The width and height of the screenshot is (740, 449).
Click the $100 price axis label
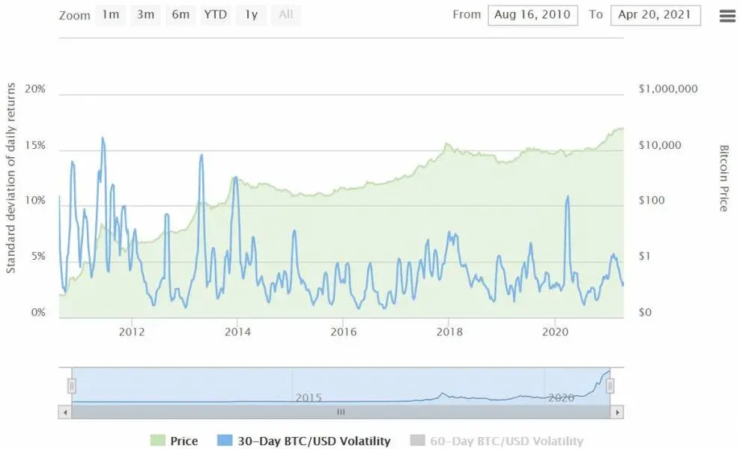(652, 201)
